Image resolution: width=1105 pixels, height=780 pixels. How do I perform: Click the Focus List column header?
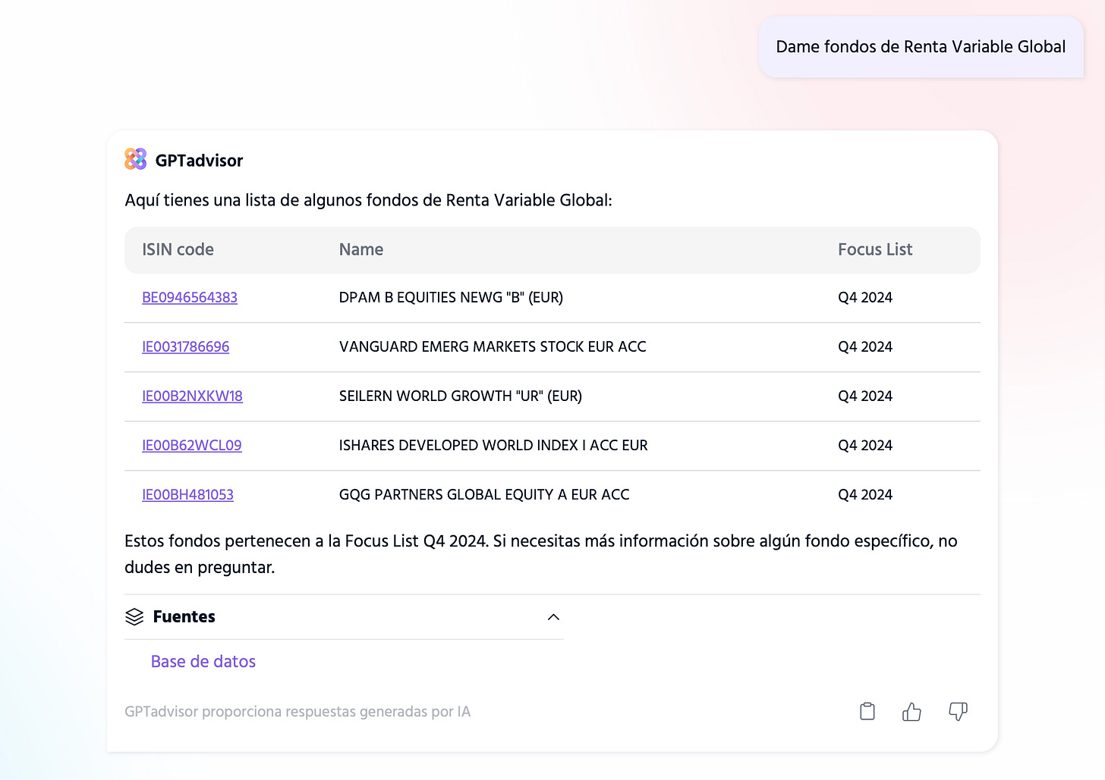pos(875,249)
